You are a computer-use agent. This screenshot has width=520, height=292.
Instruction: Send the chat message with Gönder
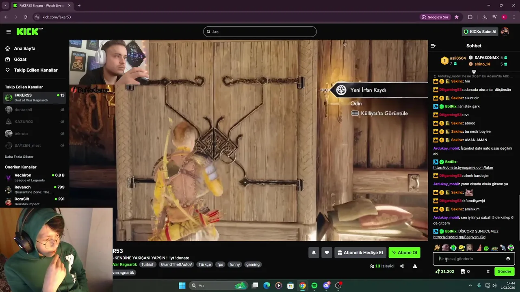504,271
